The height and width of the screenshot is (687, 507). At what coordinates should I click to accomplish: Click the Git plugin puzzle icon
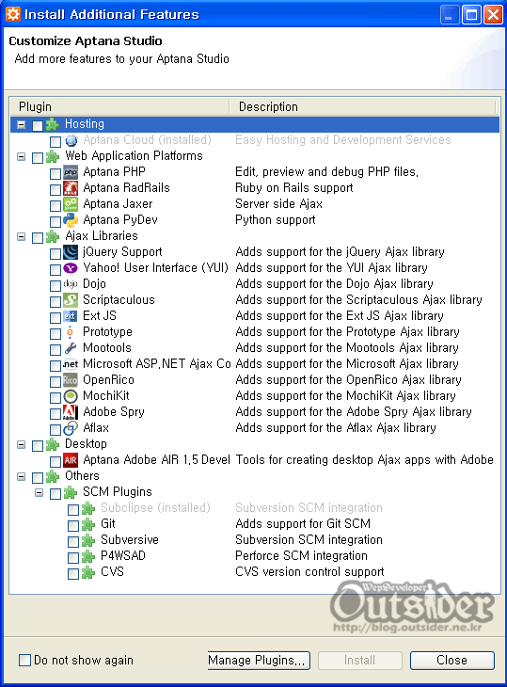[88, 524]
